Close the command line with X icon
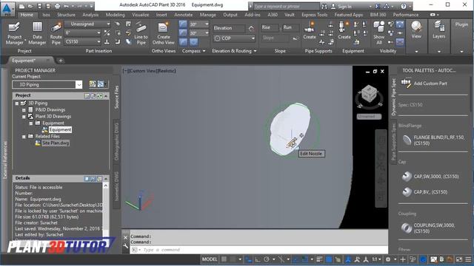 pos(126,237)
